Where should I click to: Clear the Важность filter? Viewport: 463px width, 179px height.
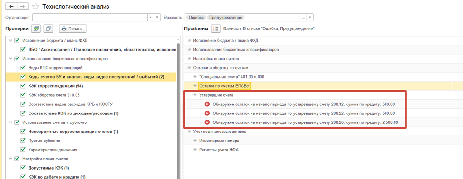(x=309, y=18)
